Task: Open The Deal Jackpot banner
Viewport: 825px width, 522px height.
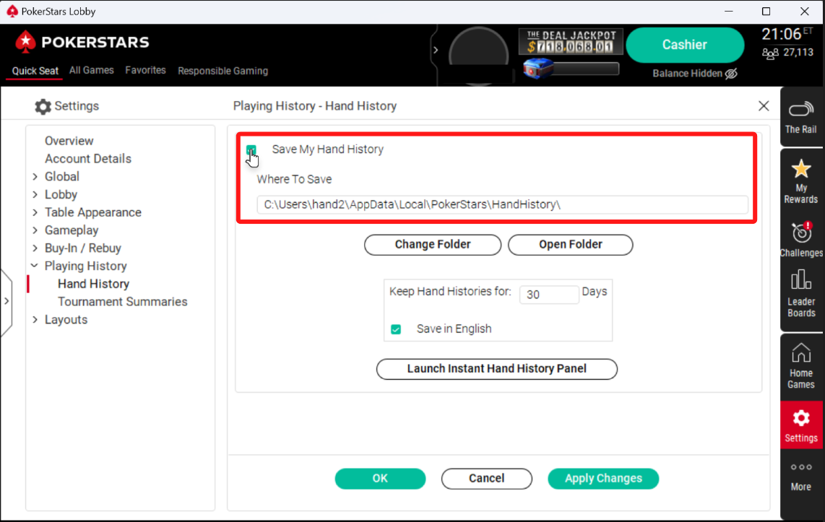Action: pos(571,42)
